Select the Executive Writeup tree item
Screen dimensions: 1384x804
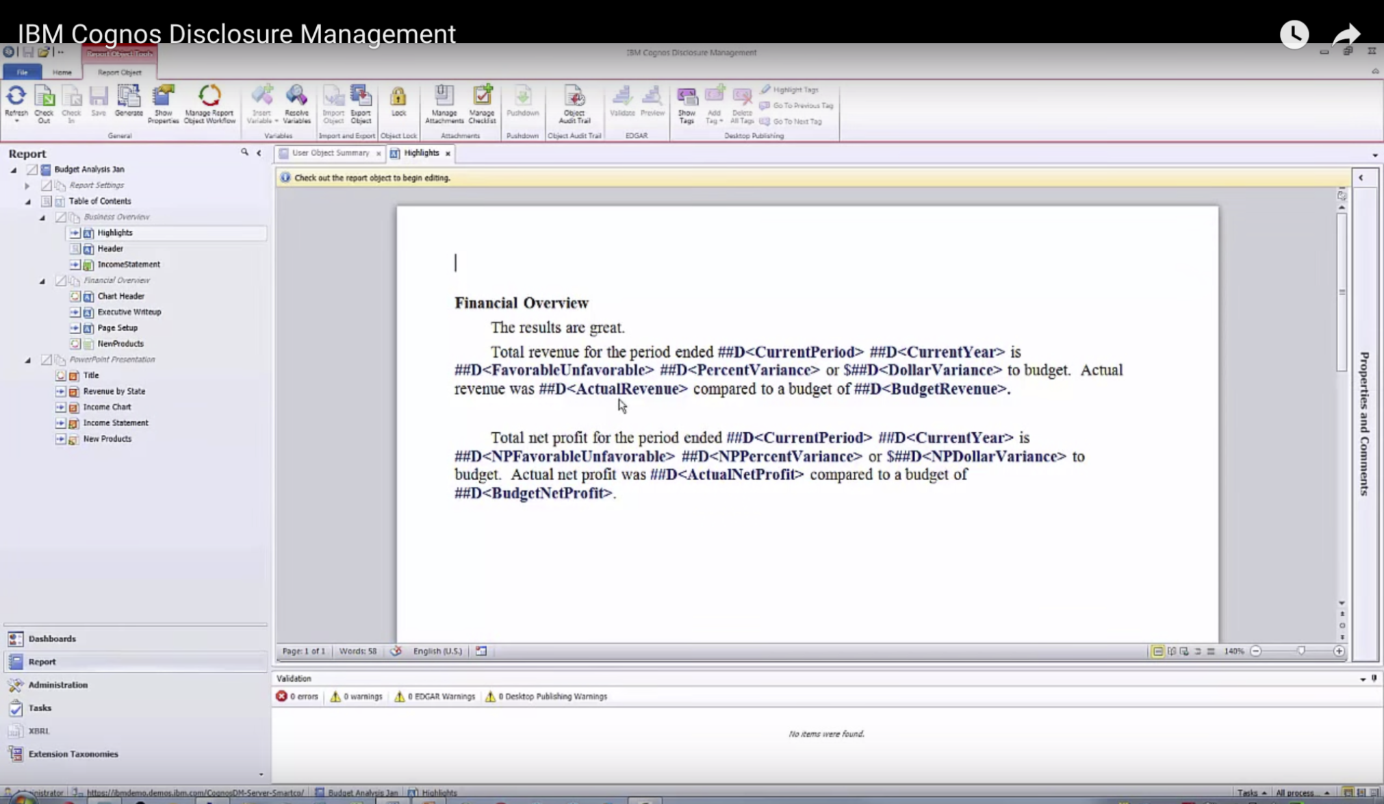[x=129, y=312]
